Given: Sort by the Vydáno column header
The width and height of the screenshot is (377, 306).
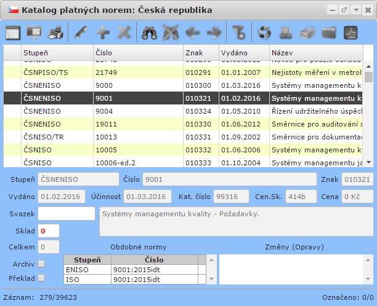Looking at the screenshot, I should point(244,52).
